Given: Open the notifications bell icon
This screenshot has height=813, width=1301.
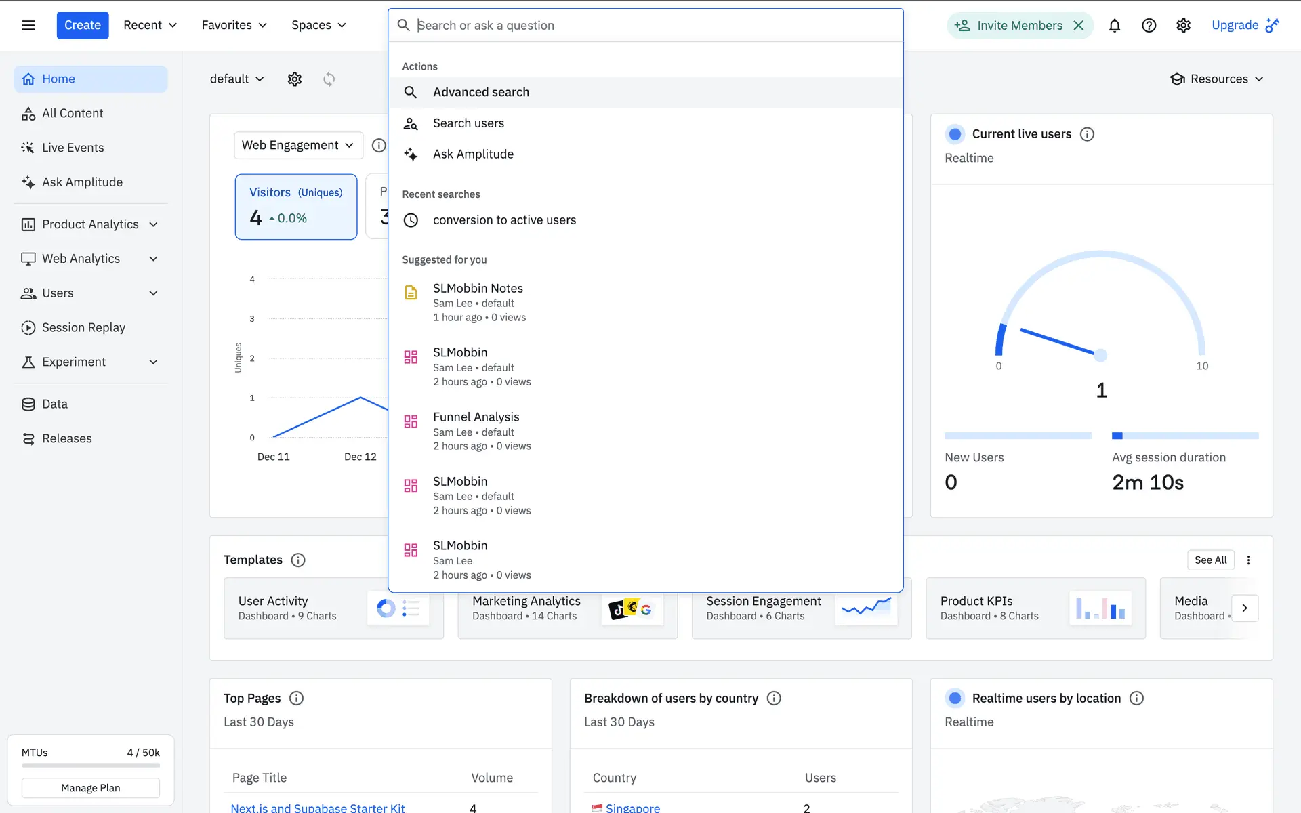Looking at the screenshot, I should click(1115, 26).
